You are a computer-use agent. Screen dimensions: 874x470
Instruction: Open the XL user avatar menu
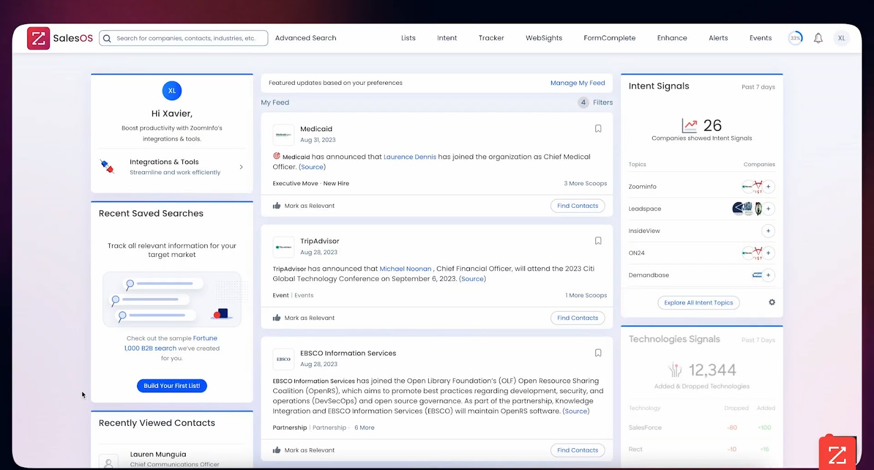tap(842, 38)
